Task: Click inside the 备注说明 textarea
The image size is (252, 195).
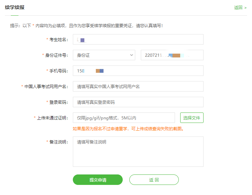Action: tap(138, 151)
